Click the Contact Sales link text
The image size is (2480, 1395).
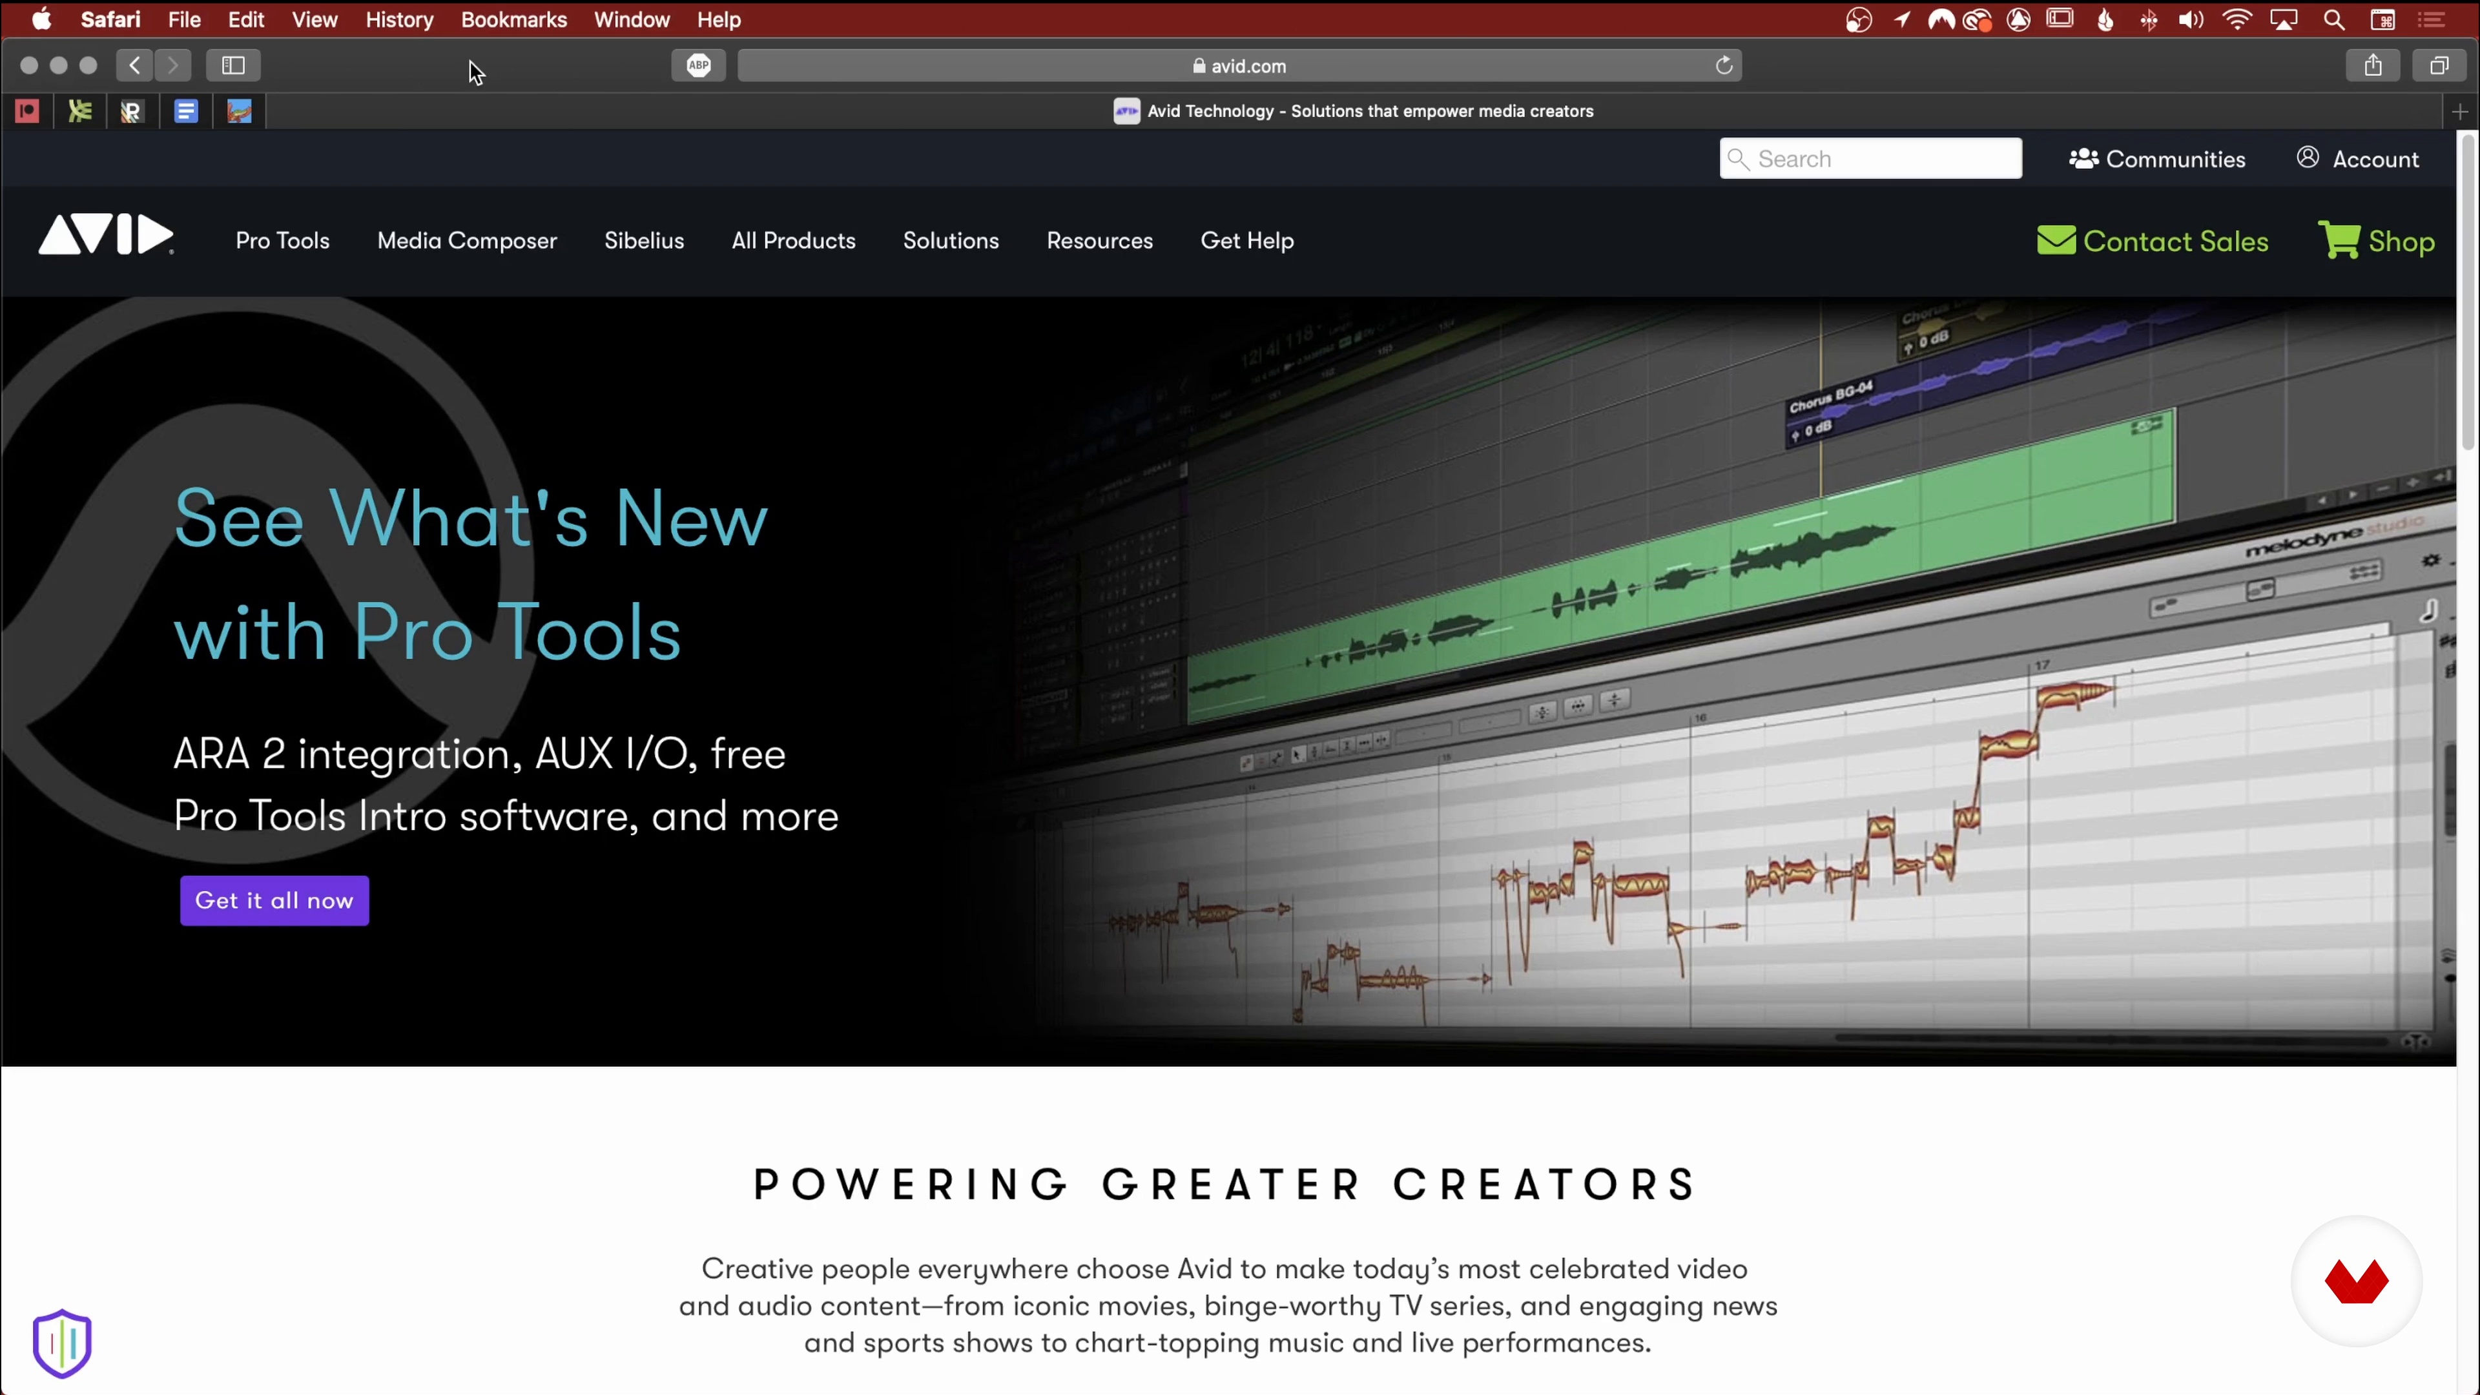tap(2176, 242)
